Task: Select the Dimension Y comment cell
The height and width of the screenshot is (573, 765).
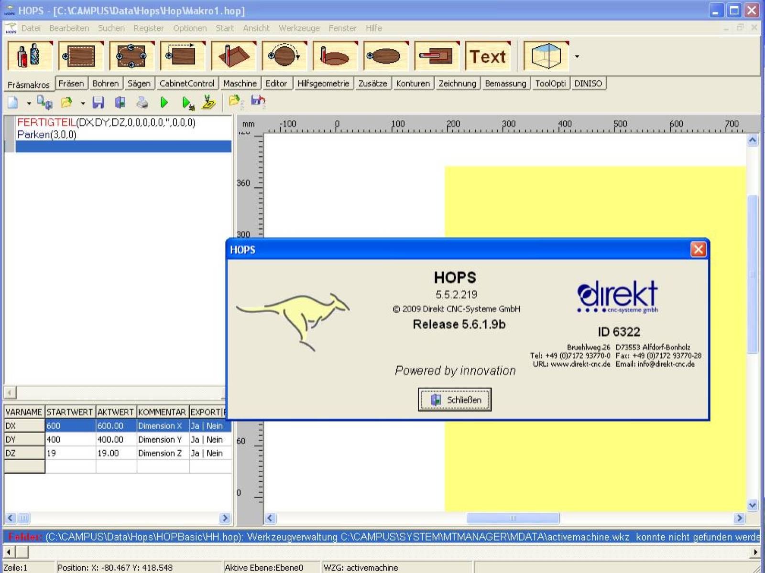Action: tap(163, 439)
